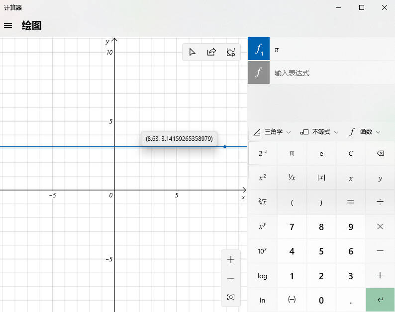Open the share graph icon
The height and width of the screenshot is (312, 395).
pyautogui.click(x=211, y=52)
